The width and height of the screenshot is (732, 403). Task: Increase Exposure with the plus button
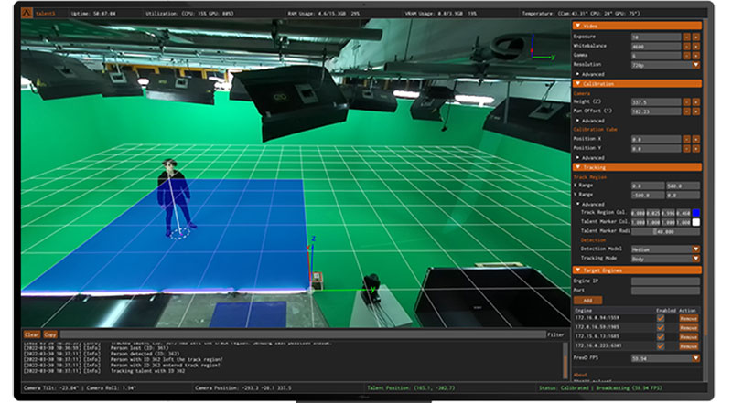point(696,37)
